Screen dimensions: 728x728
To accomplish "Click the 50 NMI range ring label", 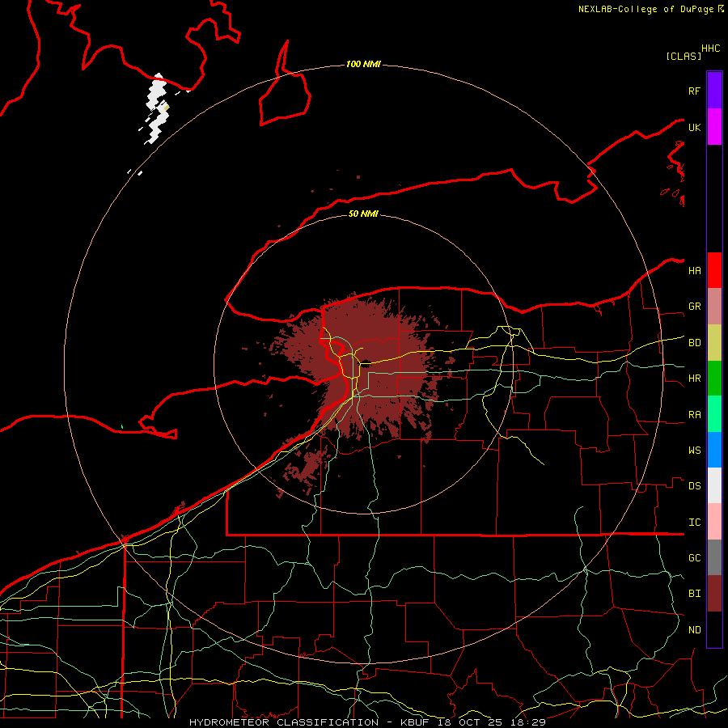I will pyautogui.click(x=363, y=214).
